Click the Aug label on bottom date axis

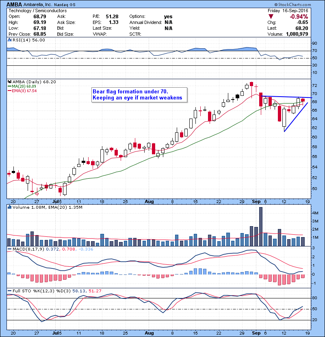pyautogui.click(x=149, y=333)
